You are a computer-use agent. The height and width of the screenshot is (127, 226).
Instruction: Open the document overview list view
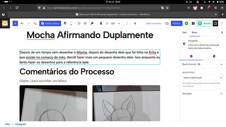(x=35, y=23)
